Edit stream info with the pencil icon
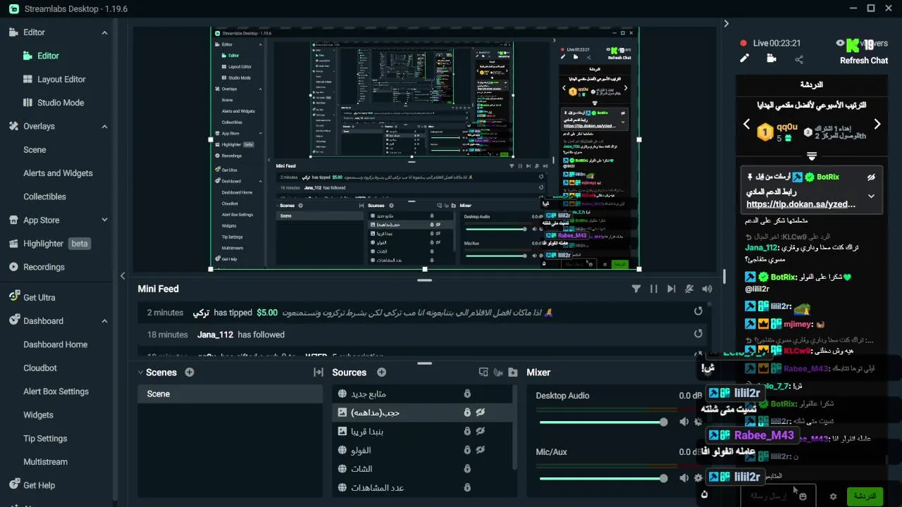This screenshot has height=507, width=902. tap(744, 59)
